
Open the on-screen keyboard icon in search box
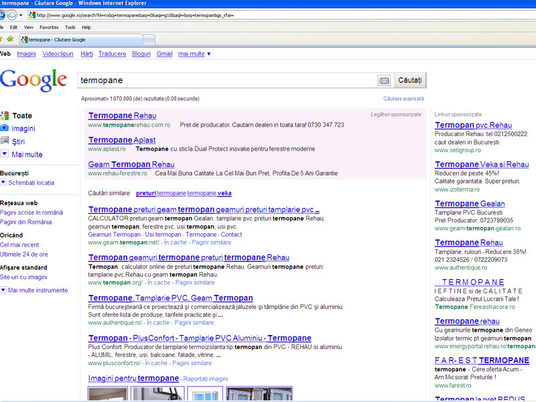(x=384, y=80)
